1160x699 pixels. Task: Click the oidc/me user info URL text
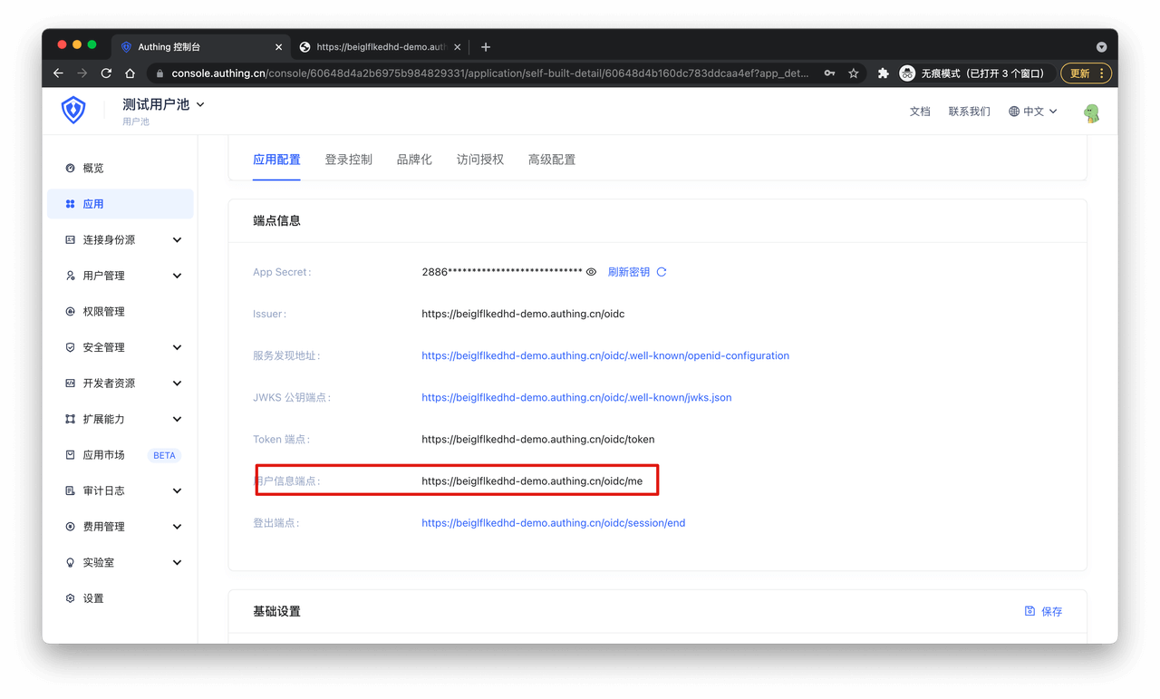(x=532, y=481)
